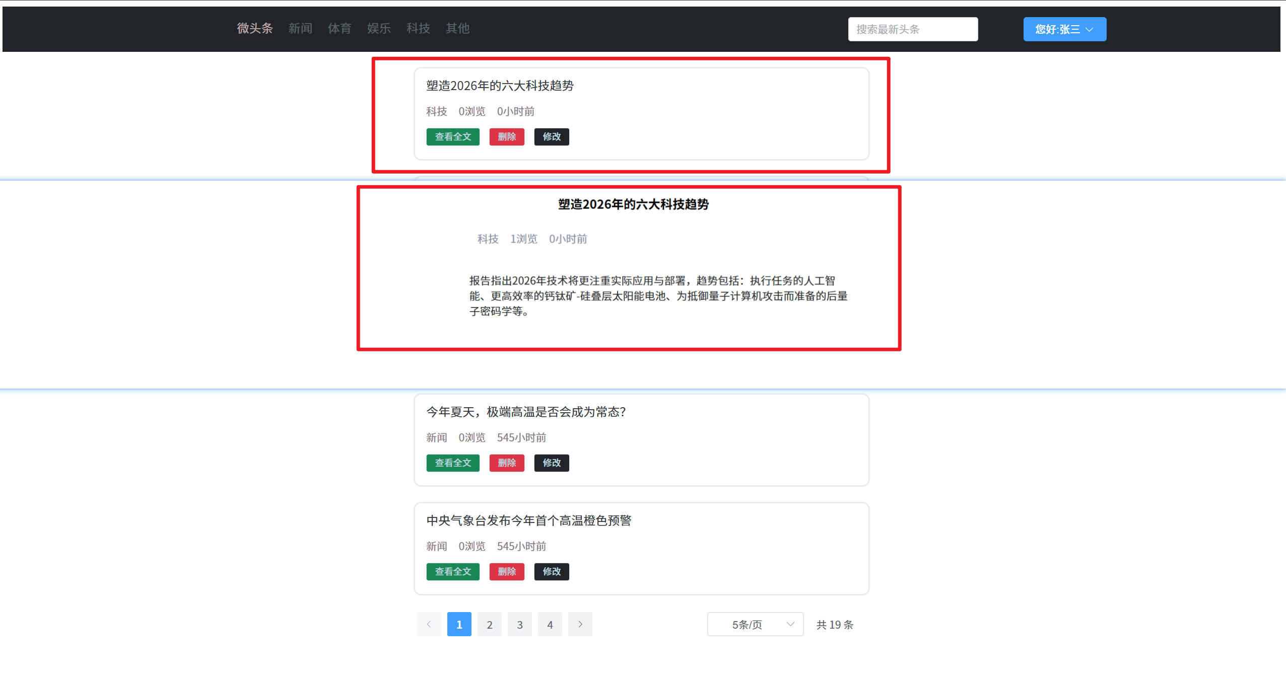The width and height of the screenshot is (1286, 678).
Task: Go to next page using right arrow
Action: [x=580, y=624]
